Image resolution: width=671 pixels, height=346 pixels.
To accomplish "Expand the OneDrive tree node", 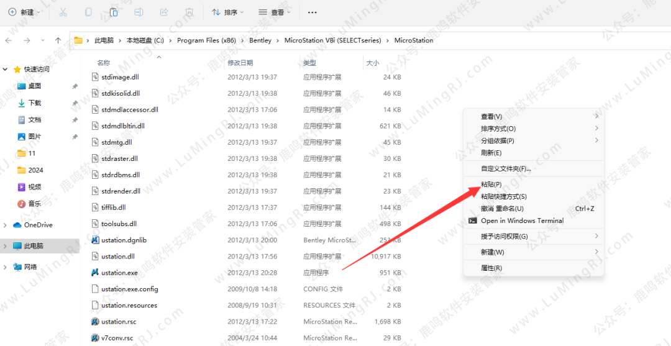I will coord(6,225).
